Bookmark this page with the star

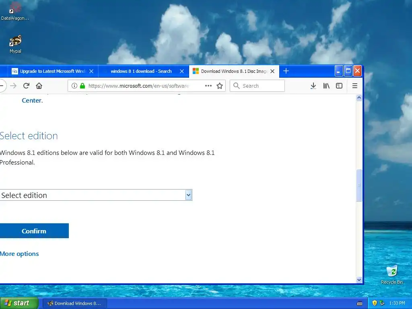pos(220,86)
